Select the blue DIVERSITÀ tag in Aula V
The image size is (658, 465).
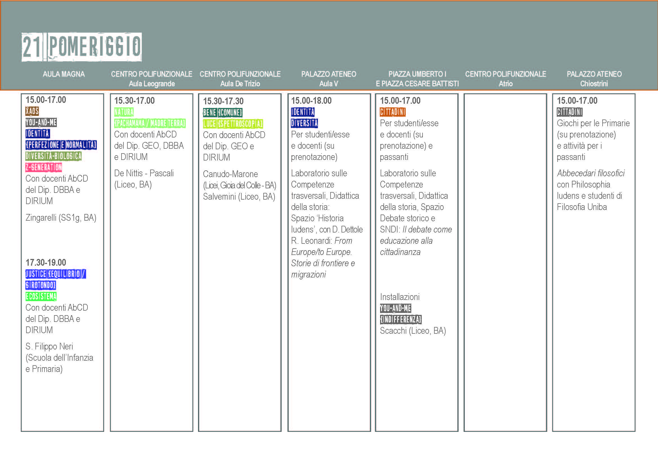[304, 123]
